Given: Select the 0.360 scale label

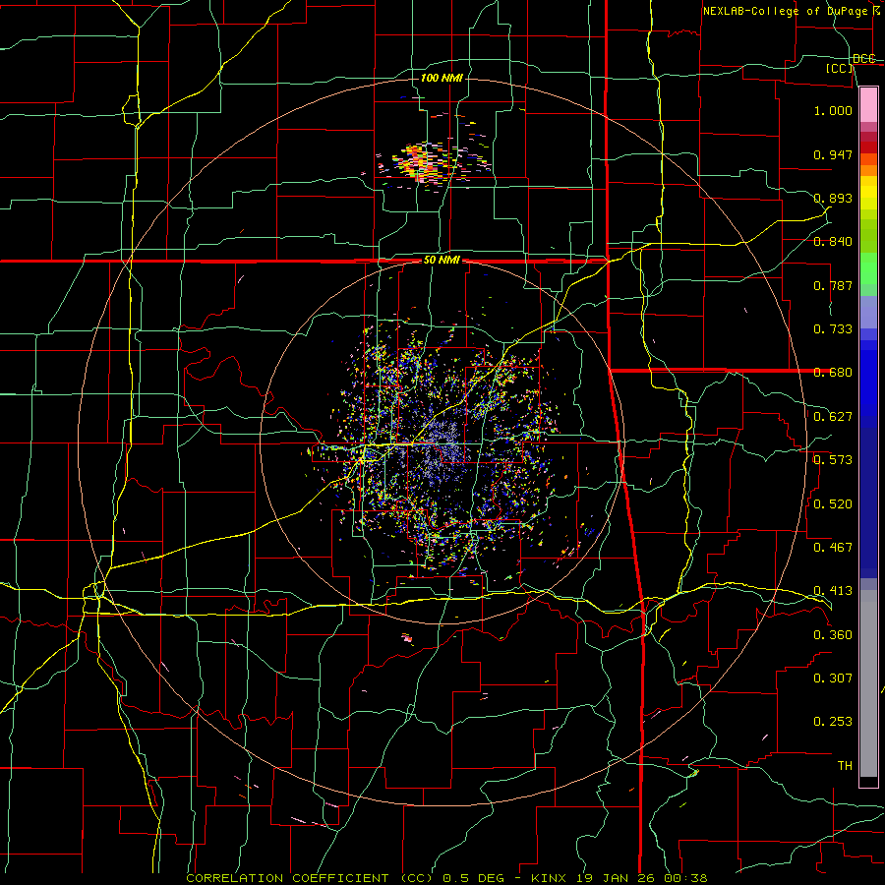Looking at the screenshot, I should [833, 634].
